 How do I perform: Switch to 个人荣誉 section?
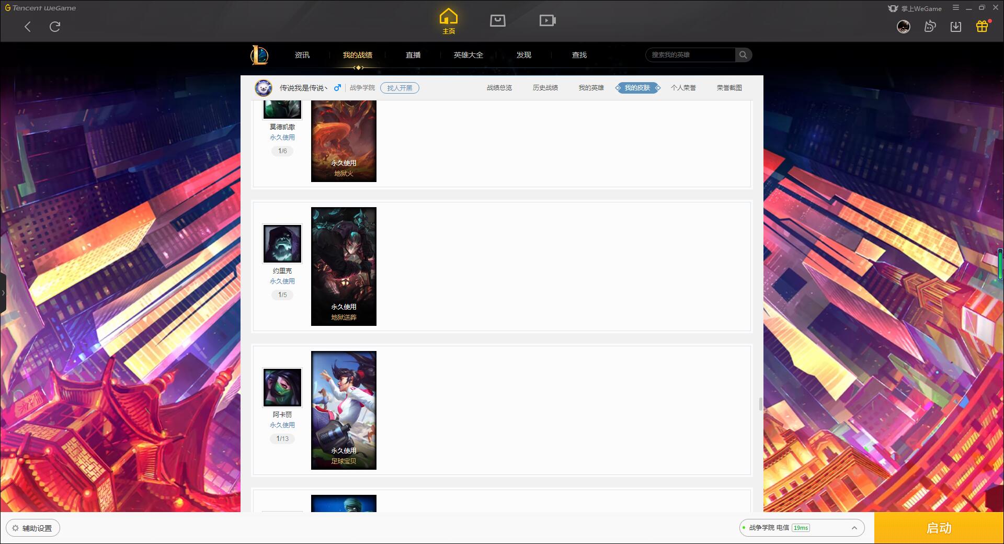click(x=683, y=88)
